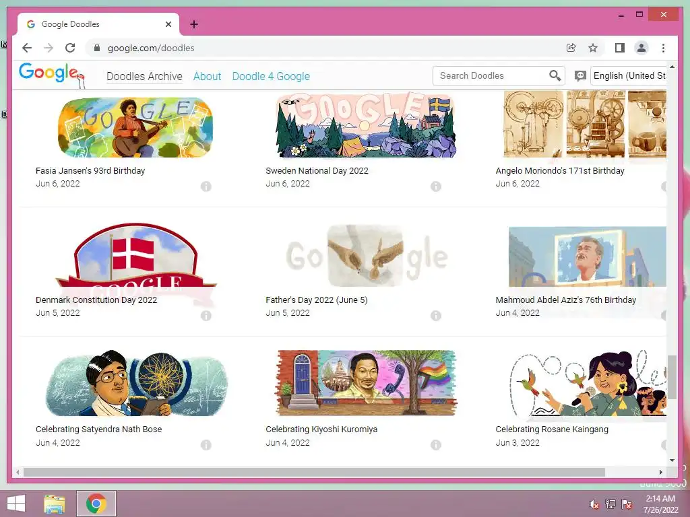
Task: Open the Windows Start button
Action: tap(16, 504)
